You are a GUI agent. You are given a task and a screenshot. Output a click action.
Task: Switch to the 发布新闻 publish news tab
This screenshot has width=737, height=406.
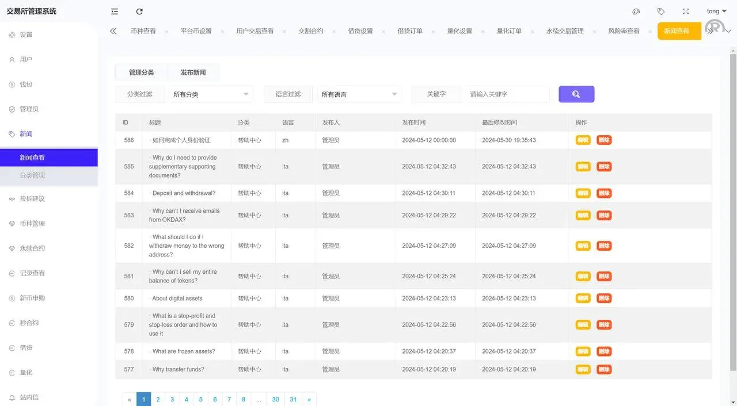click(194, 72)
